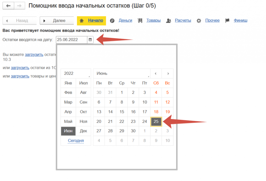The height and width of the screenshot is (181, 266).
Task: Click the Сегодня link in calendar
Action: point(76,141)
